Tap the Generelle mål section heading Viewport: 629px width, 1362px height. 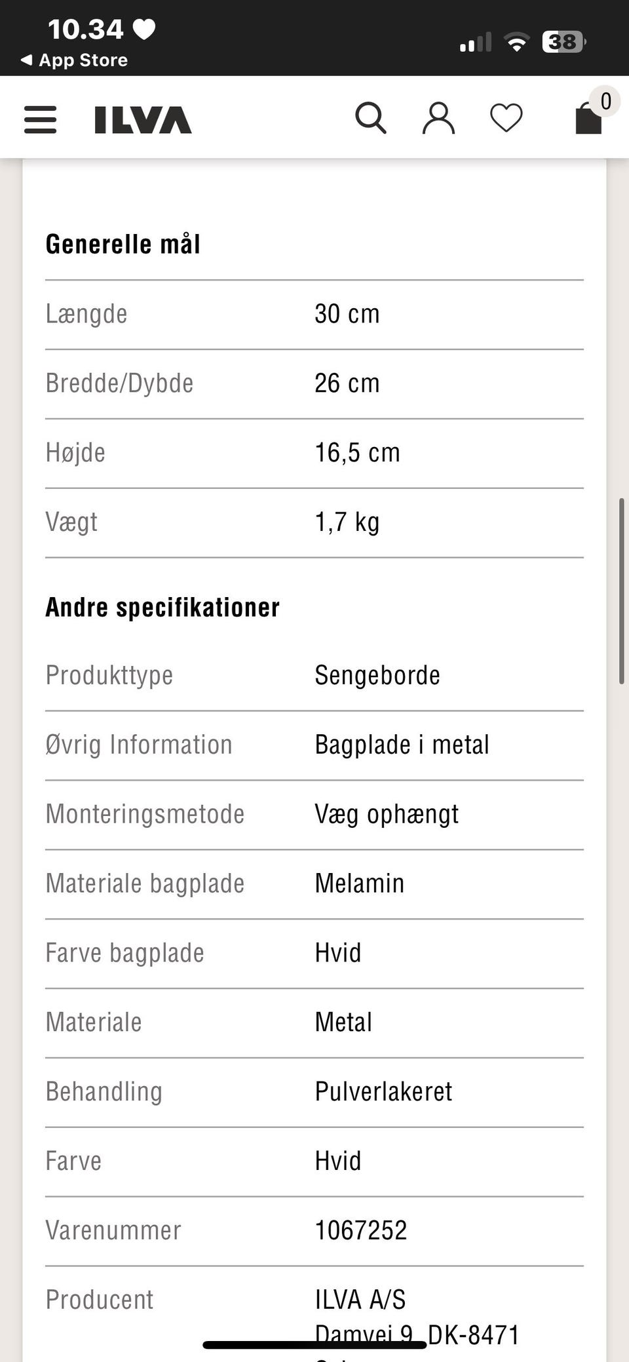(123, 244)
